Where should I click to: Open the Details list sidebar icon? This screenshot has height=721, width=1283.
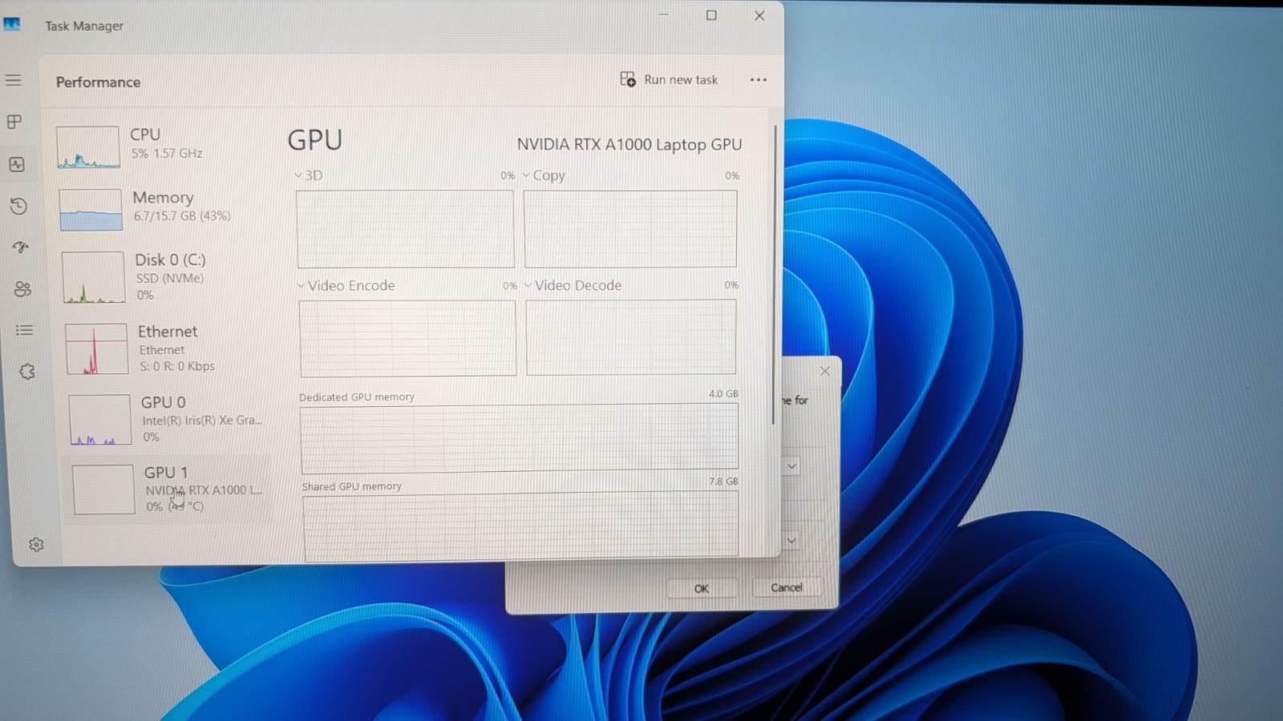coord(24,330)
